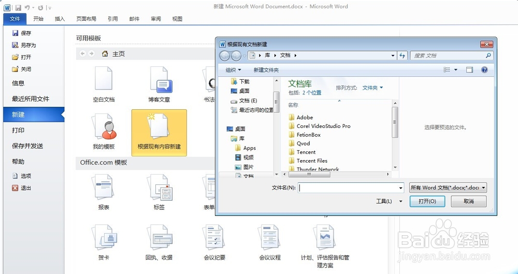Open the 会议纪要 meeting minutes category

(x=215, y=242)
